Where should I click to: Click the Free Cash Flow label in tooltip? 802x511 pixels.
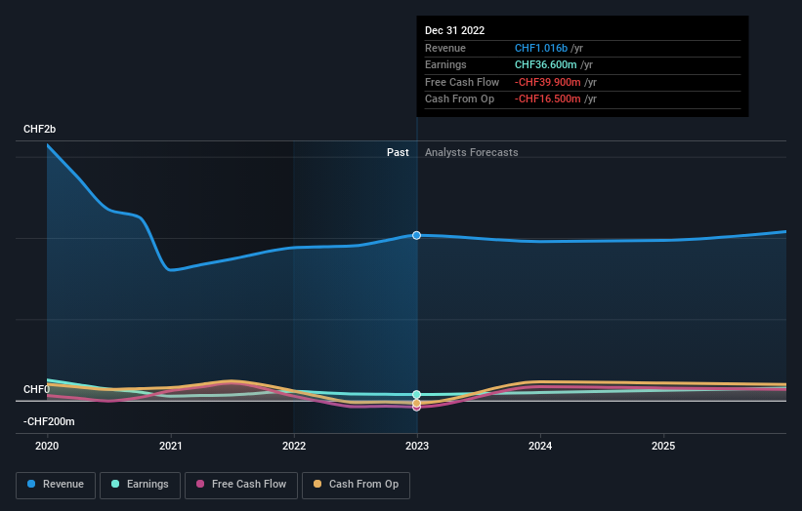(x=462, y=82)
